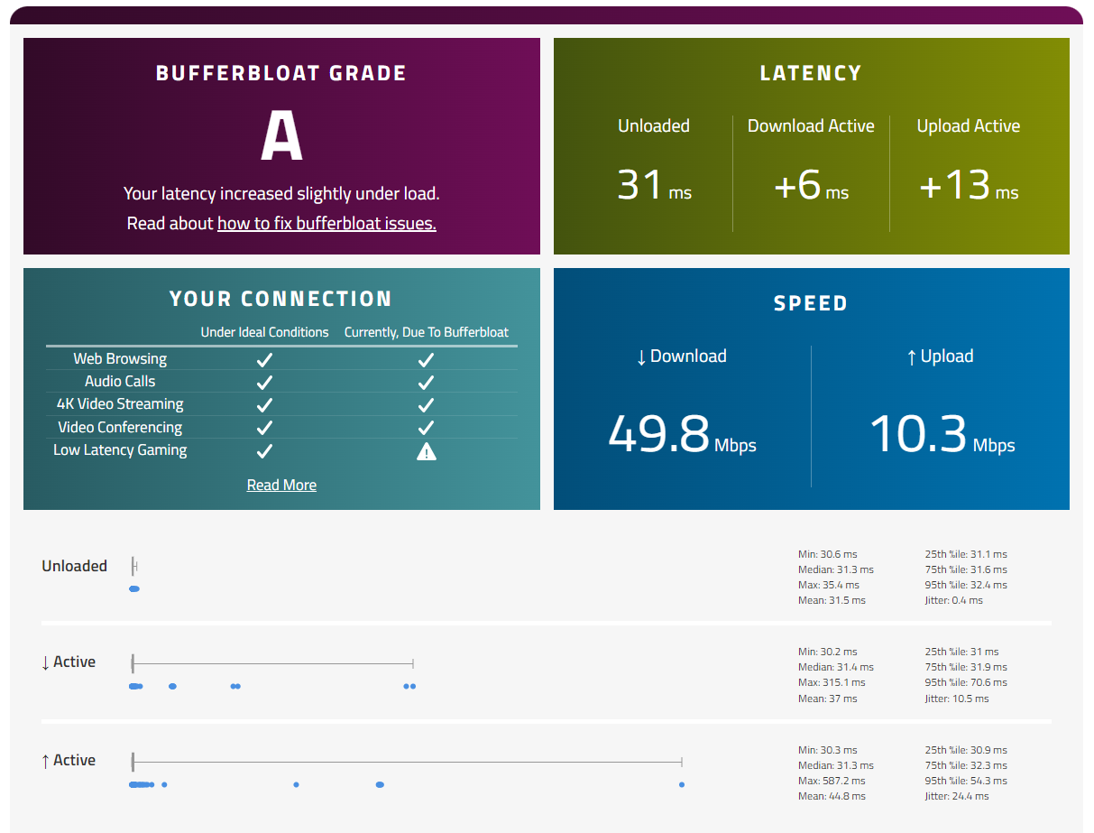Image resolution: width=1094 pixels, height=833 pixels.
Task: Click the BUFFERBLOAT GRADE heading
Action: (281, 73)
